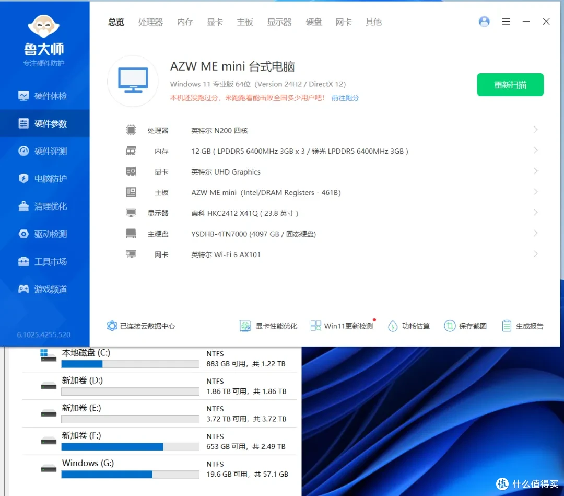Click the user account avatar icon
The height and width of the screenshot is (496, 564).
point(484,21)
